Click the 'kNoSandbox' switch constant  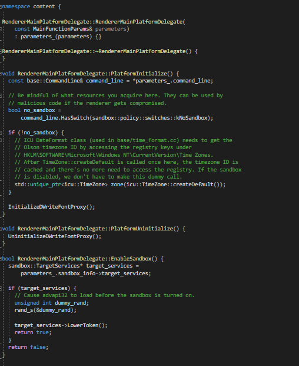(x=191, y=118)
